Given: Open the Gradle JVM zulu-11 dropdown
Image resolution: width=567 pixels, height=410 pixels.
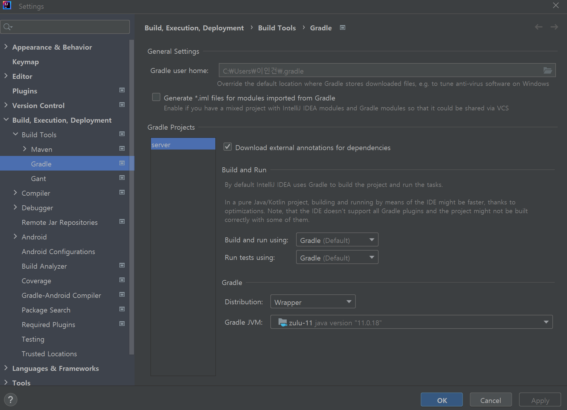Looking at the screenshot, I should pyautogui.click(x=411, y=322).
